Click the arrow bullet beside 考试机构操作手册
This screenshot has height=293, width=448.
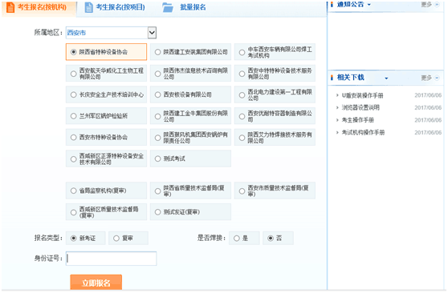point(337,132)
